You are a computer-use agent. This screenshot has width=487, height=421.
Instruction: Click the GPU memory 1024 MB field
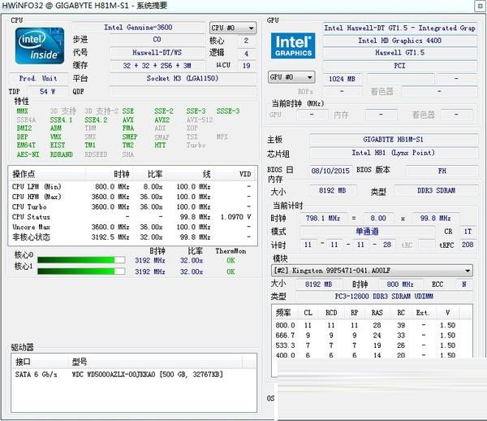point(342,79)
